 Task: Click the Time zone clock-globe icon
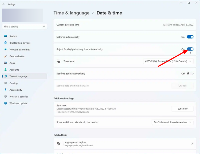pyautogui.click(x=59, y=61)
